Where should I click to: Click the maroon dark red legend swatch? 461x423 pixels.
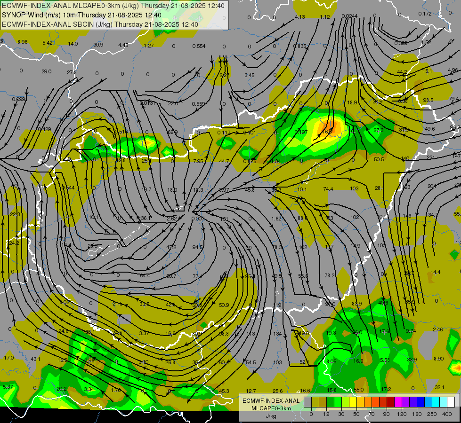pyautogui.click(x=391, y=402)
